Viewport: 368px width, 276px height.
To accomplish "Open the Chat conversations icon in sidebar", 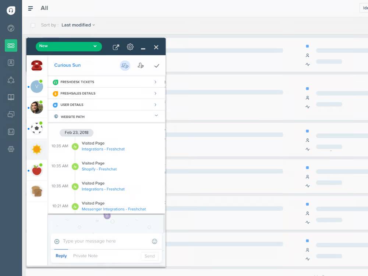I will point(11,114).
